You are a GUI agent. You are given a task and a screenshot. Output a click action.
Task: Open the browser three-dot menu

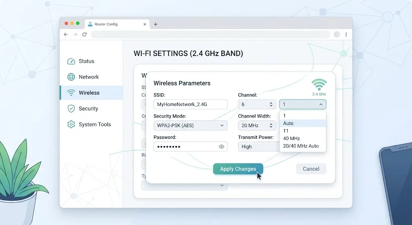coord(346,35)
